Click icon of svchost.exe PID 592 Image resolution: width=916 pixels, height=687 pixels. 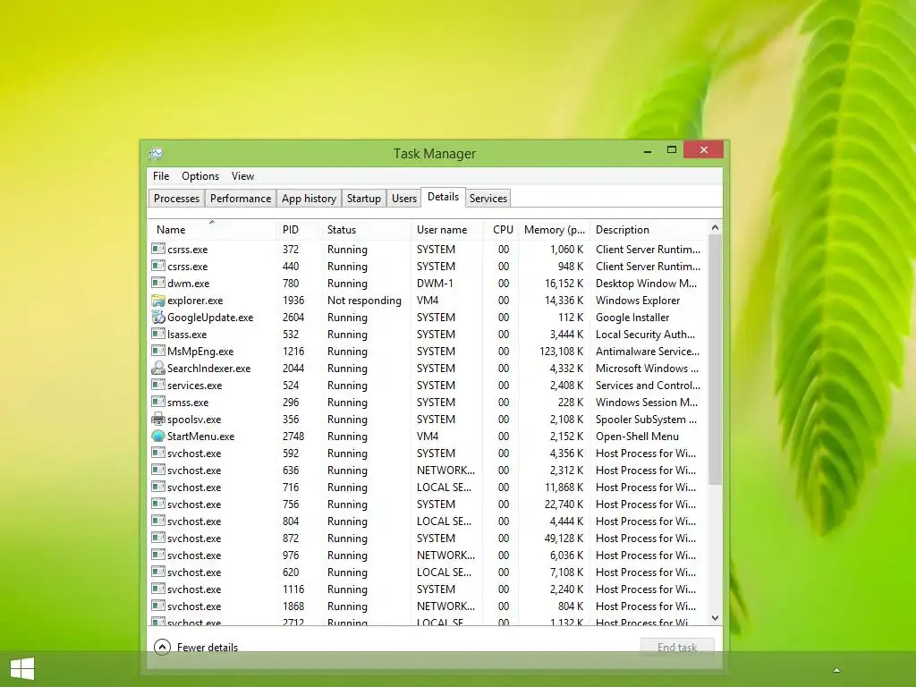[157, 452]
